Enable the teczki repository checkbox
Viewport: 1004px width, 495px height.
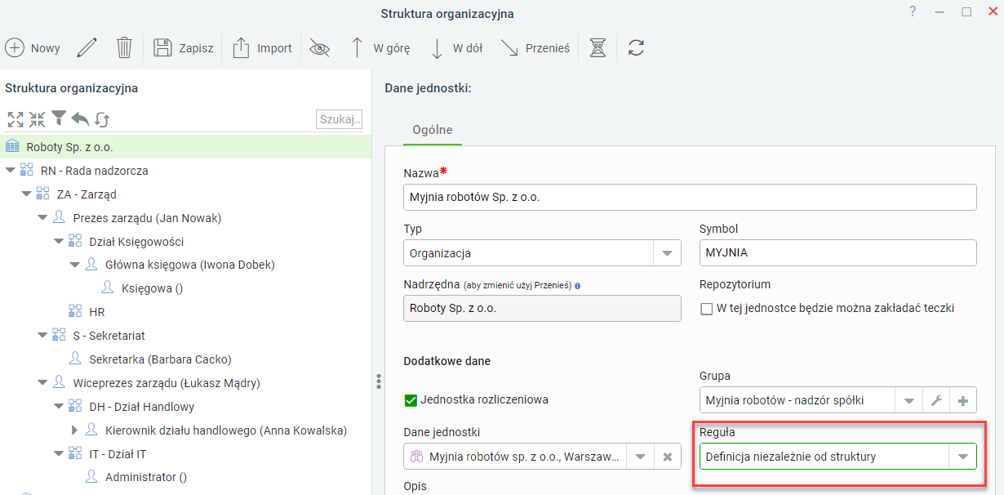pos(707,309)
